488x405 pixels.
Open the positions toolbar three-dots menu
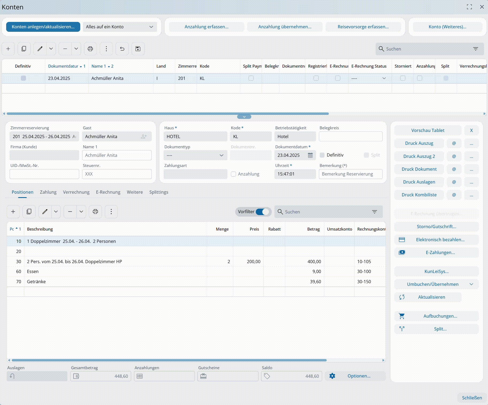(111, 212)
